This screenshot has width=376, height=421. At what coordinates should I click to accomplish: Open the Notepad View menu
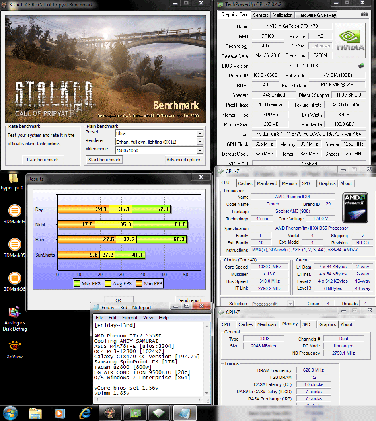(x=148, y=318)
